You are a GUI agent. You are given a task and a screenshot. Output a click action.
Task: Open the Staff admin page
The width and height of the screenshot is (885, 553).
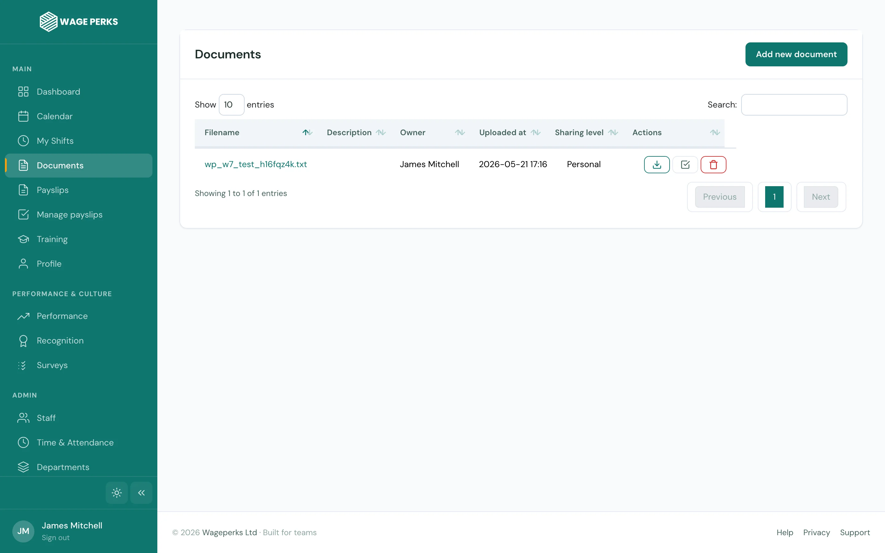tap(79, 418)
